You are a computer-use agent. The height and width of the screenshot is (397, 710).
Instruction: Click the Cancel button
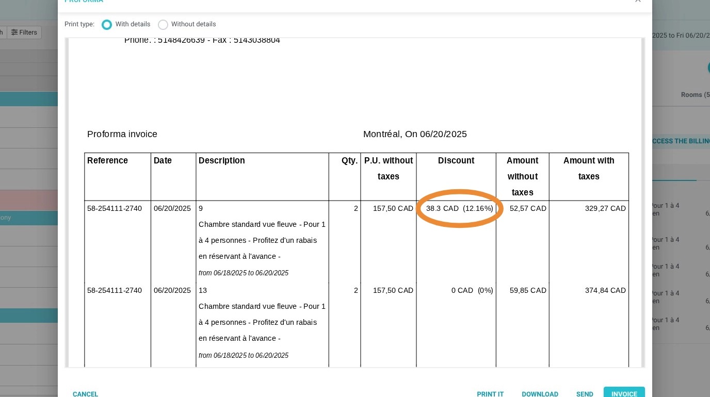point(85,394)
